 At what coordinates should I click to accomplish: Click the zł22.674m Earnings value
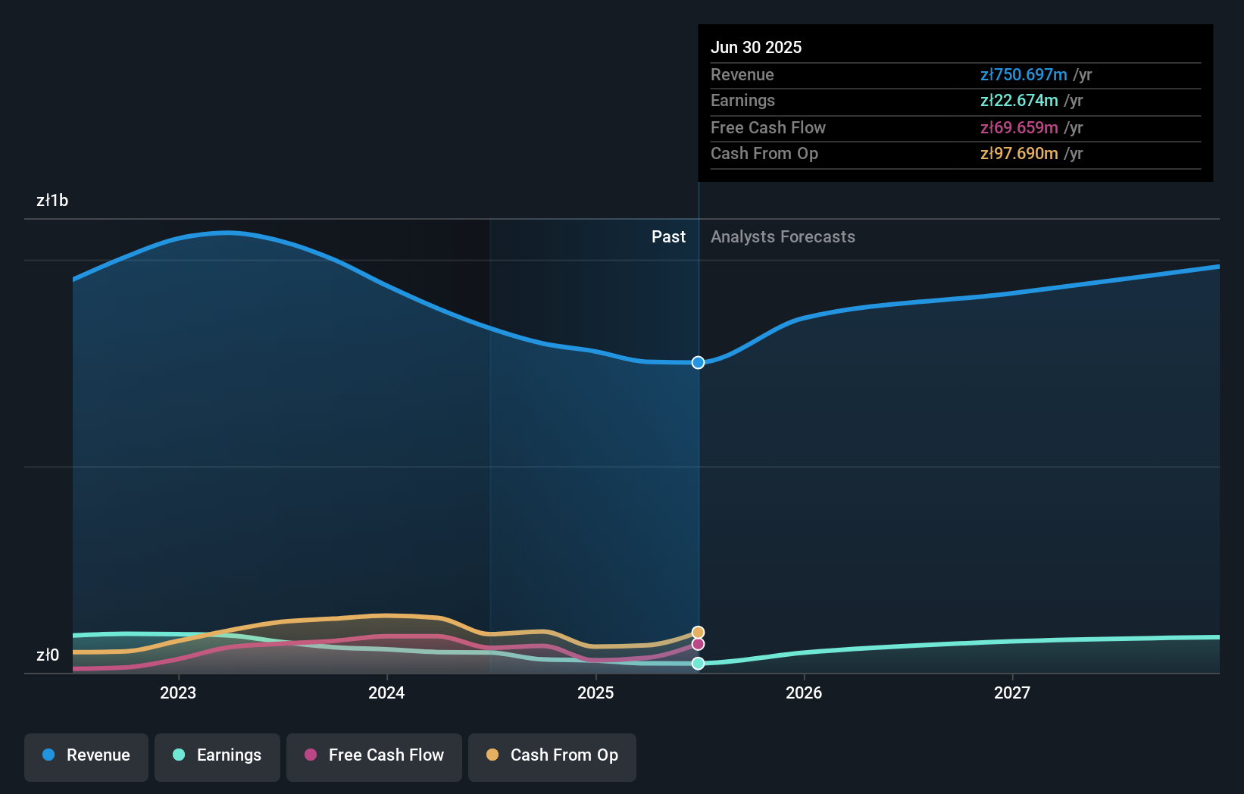click(1018, 100)
